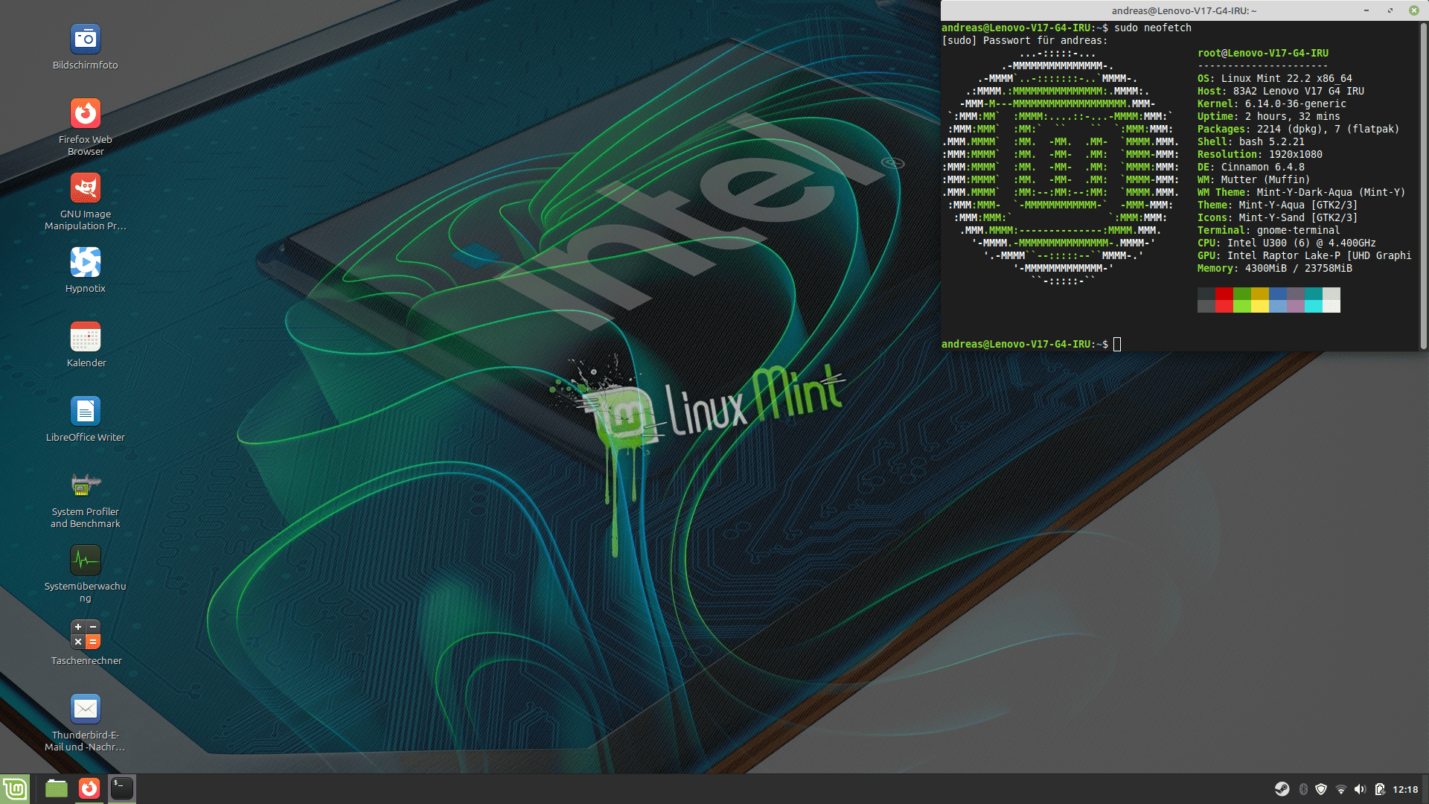Image resolution: width=1429 pixels, height=804 pixels.
Task: Open the sound volume applet
Action: (x=1361, y=789)
